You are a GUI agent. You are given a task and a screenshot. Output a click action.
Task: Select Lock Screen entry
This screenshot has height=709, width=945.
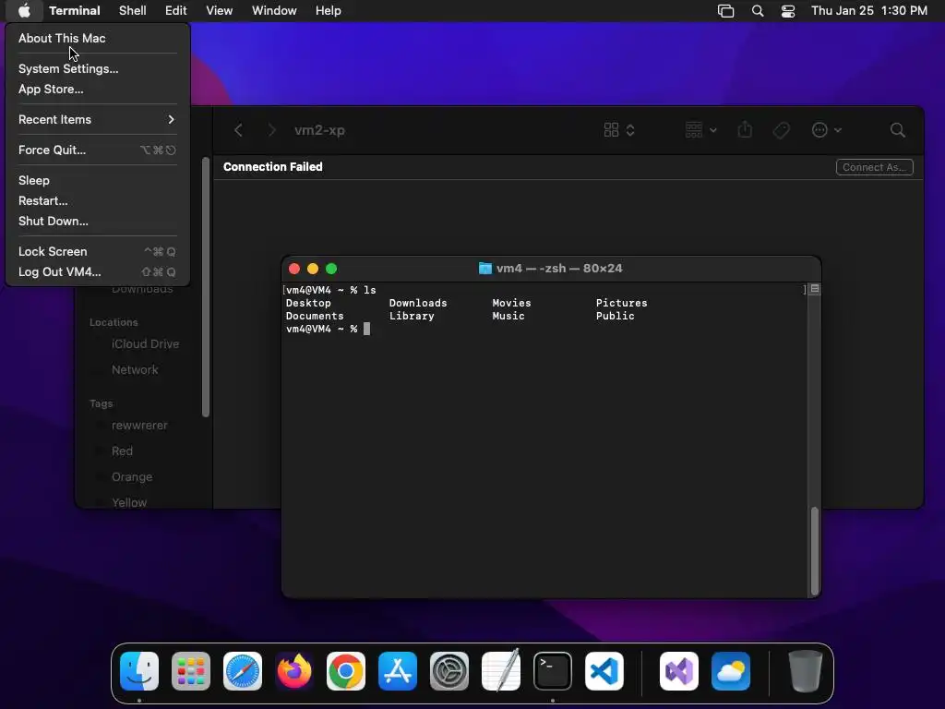click(98, 251)
